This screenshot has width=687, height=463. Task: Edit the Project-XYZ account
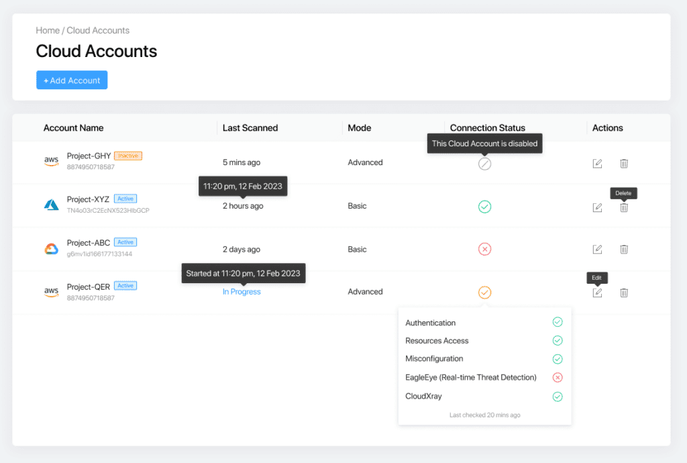[597, 207]
